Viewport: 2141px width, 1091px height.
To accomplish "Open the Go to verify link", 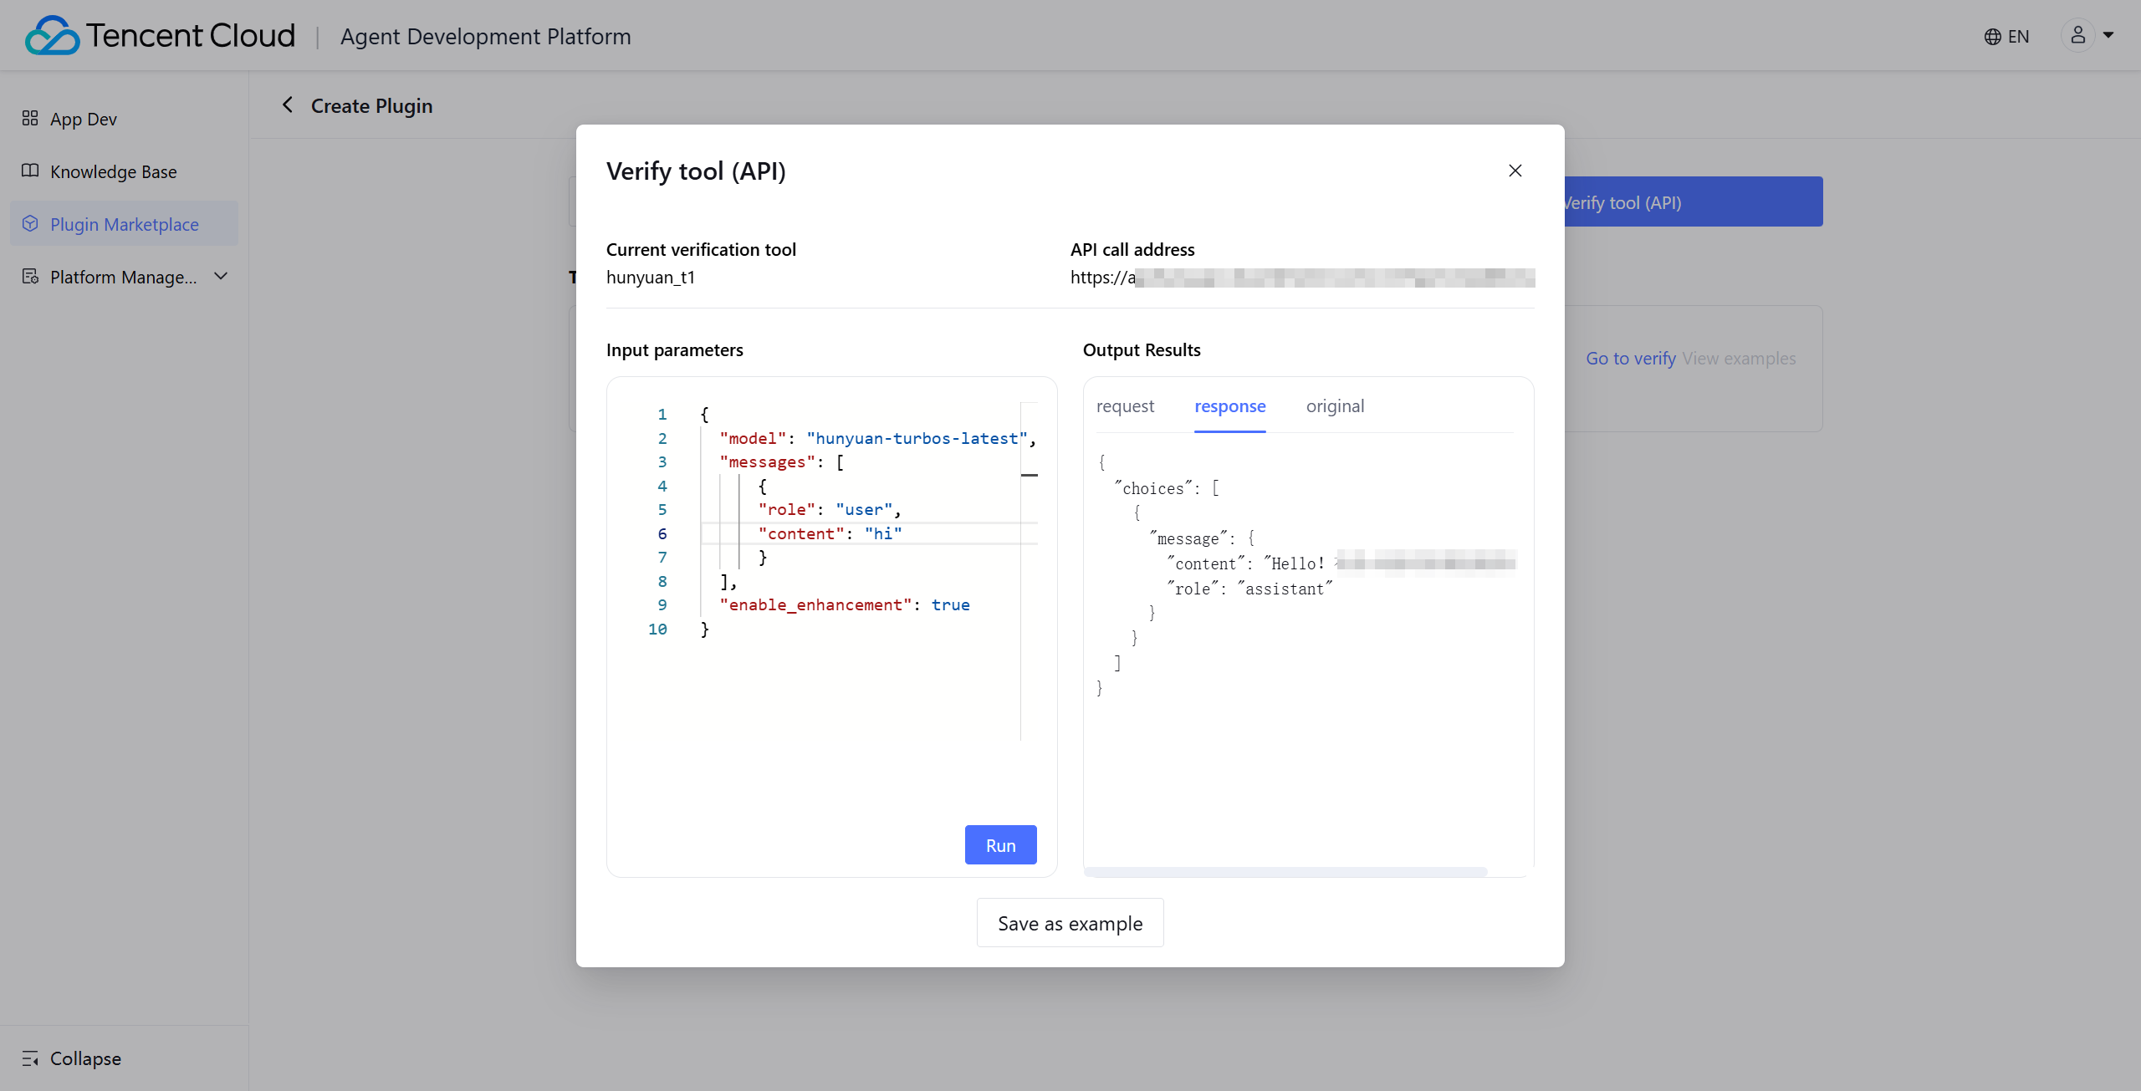I will pyautogui.click(x=1630, y=359).
